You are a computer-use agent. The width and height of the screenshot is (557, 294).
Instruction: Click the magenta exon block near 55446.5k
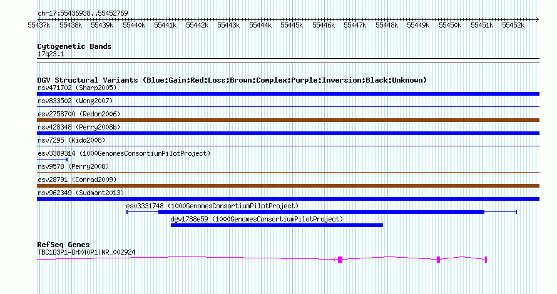click(x=340, y=260)
